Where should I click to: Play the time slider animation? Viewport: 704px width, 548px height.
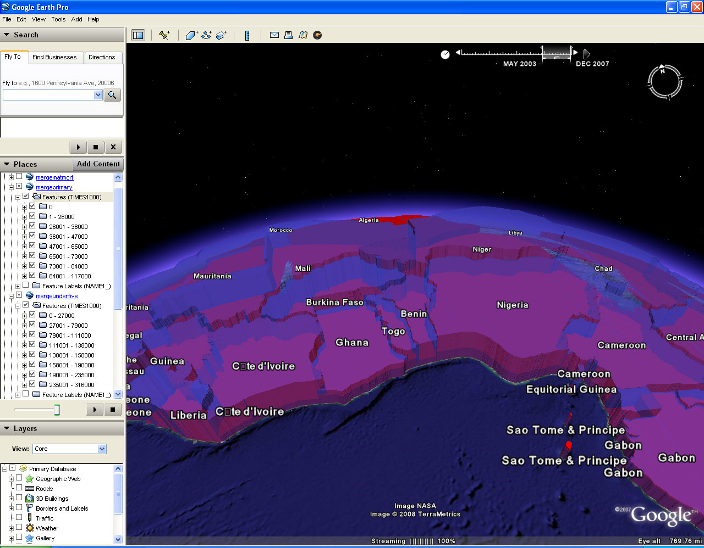click(x=586, y=54)
